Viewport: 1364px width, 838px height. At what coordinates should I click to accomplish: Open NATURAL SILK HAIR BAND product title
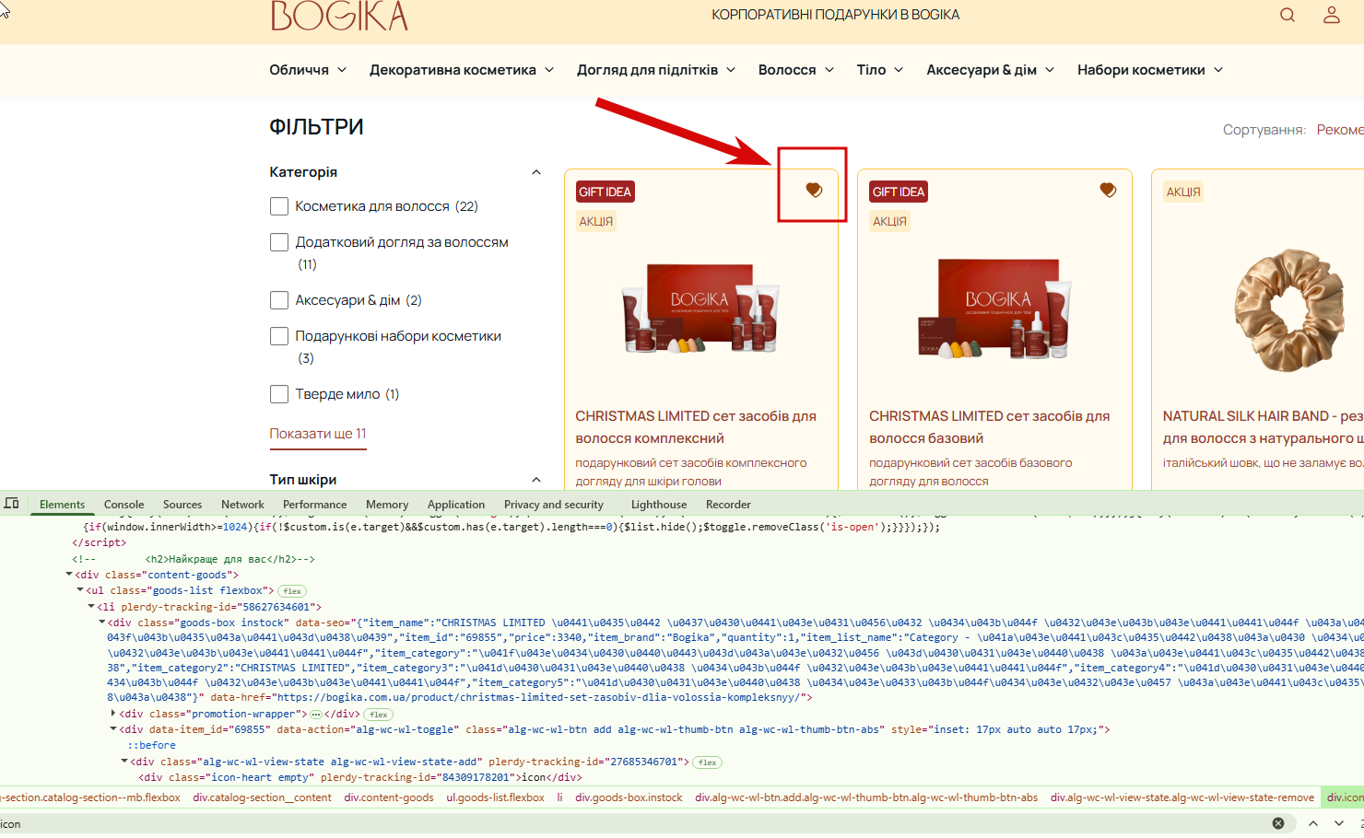[1263, 427]
